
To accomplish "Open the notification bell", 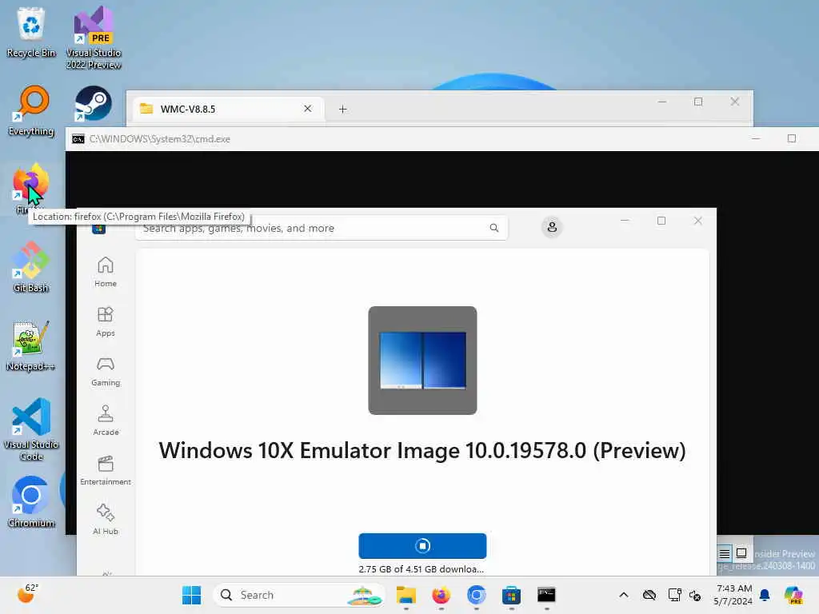I will (765, 595).
